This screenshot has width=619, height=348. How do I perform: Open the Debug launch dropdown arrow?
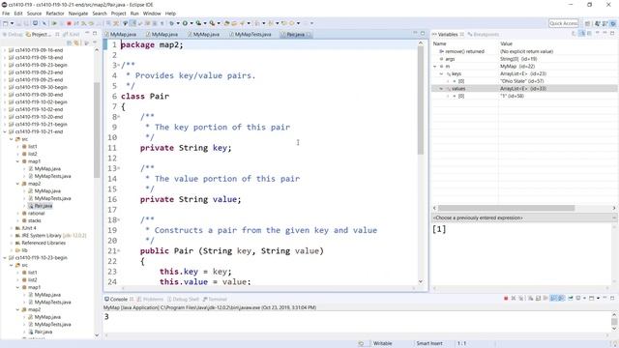pyautogui.click(x=178, y=23)
